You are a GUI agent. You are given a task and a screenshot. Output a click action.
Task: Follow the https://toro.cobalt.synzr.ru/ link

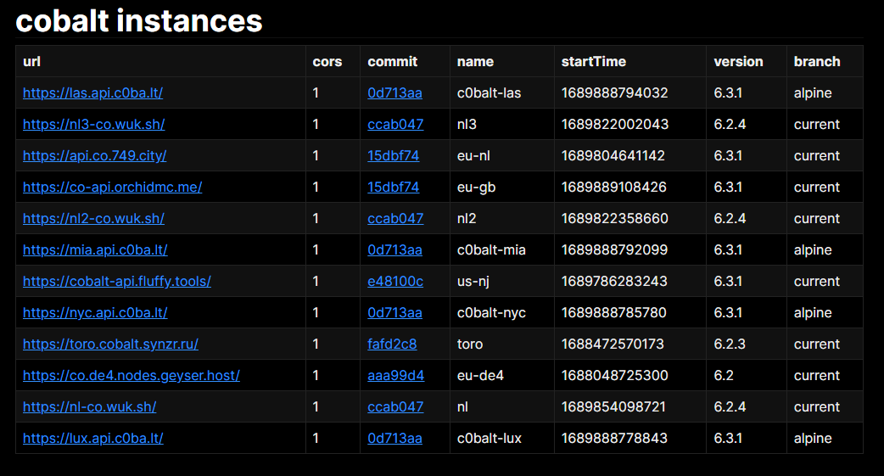[110, 344]
